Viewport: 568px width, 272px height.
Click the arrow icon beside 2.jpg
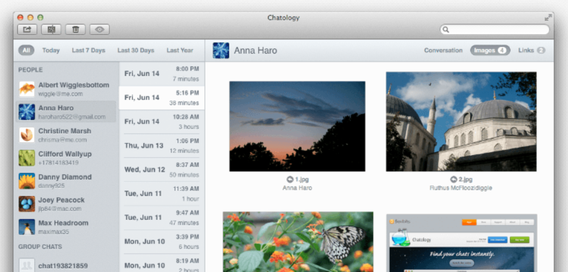coord(454,180)
